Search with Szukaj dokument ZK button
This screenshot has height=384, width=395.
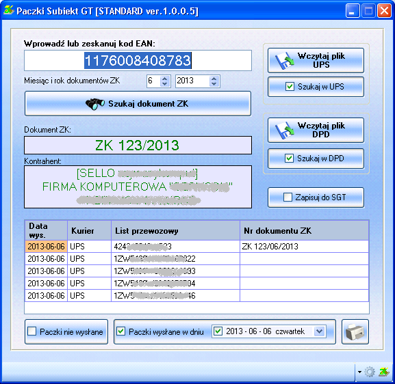click(138, 104)
